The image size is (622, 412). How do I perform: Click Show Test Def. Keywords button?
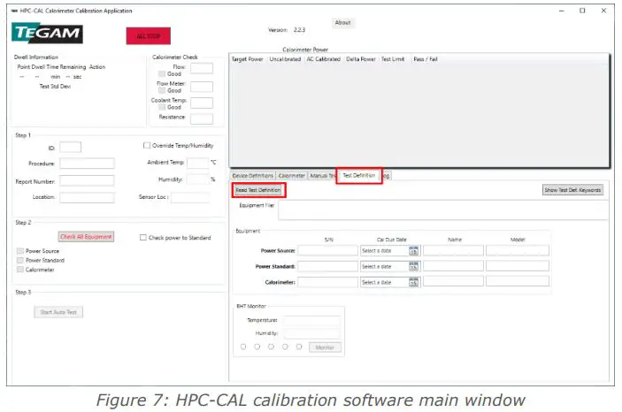[x=572, y=190]
